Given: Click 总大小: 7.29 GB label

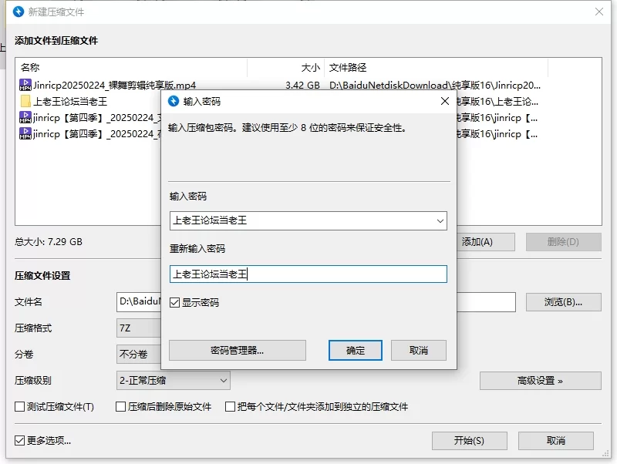Looking at the screenshot, I should pyautogui.click(x=49, y=242).
